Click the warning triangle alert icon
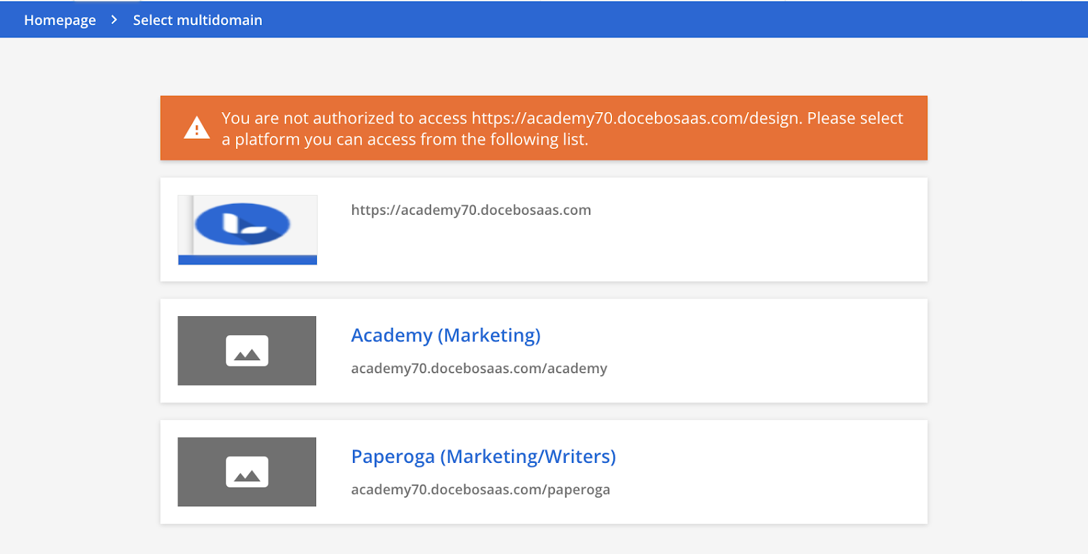The height and width of the screenshot is (554, 1088). pyautogui.click(x=197, y=128)
